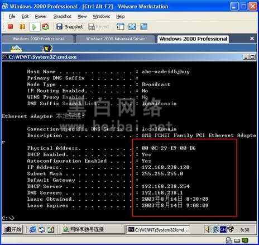Click the network connection tray icon
This screenshot has width=259, height=245.
click(x=215, y=229)
